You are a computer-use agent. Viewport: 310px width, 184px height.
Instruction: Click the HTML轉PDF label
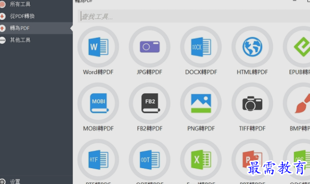(x=252, y=72)
